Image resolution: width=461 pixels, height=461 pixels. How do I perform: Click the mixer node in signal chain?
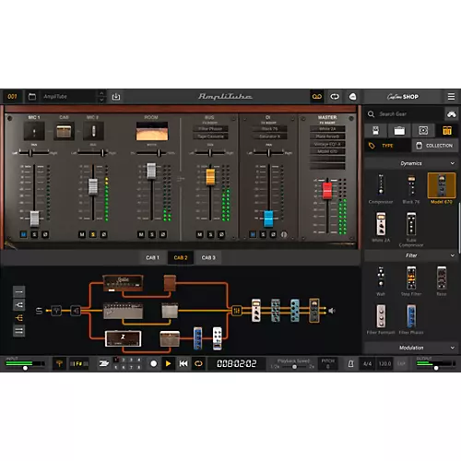coord(237,311)
